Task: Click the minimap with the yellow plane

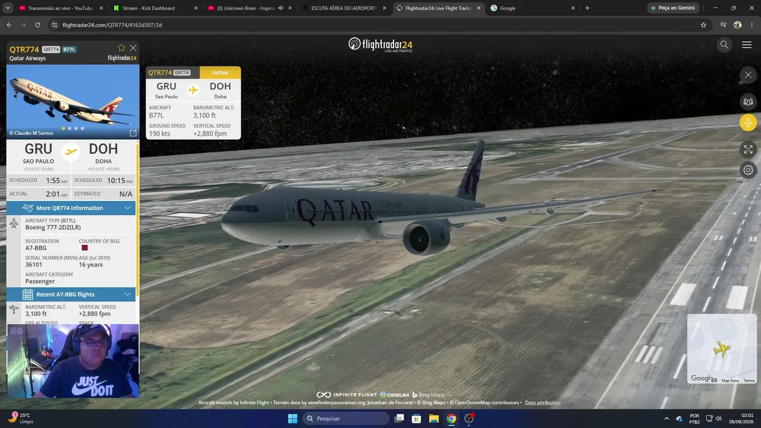Action: click(x=722, y=349)
